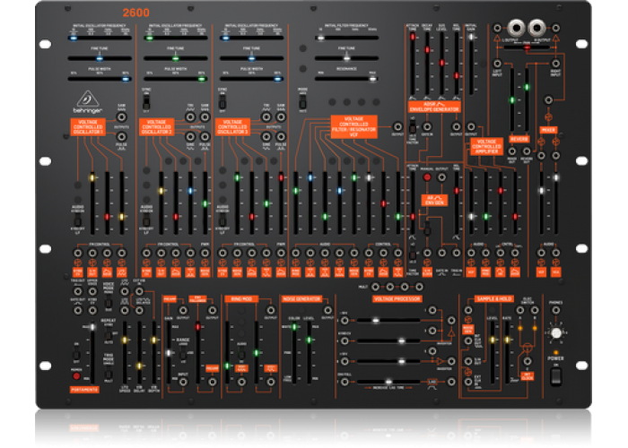The image size is (628, 448).
Task: Click the VCO 2 sine output jack
Action: coord(190,137)
